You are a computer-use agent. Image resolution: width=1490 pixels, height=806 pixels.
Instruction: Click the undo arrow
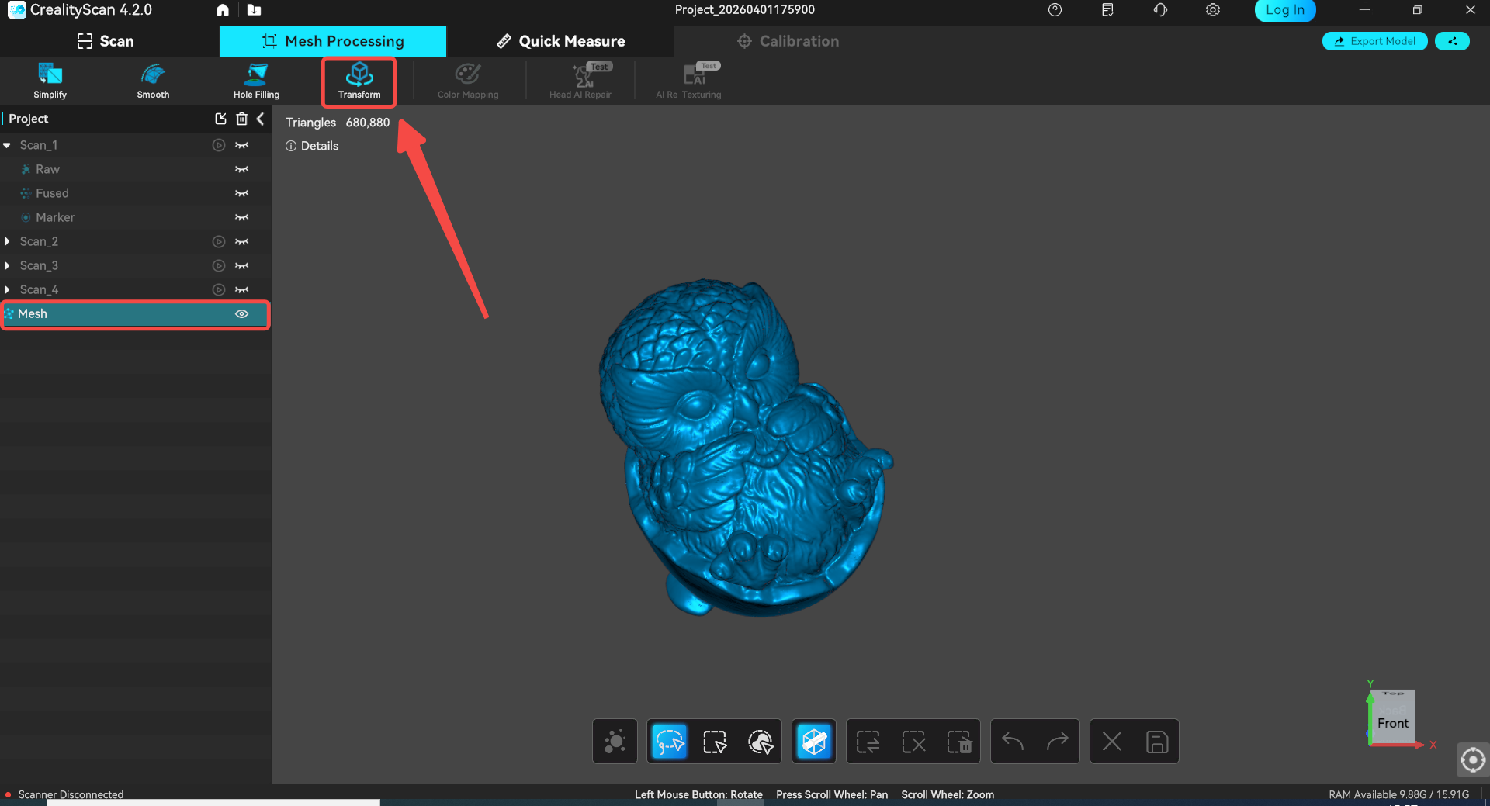click(x=1013, y=742)
